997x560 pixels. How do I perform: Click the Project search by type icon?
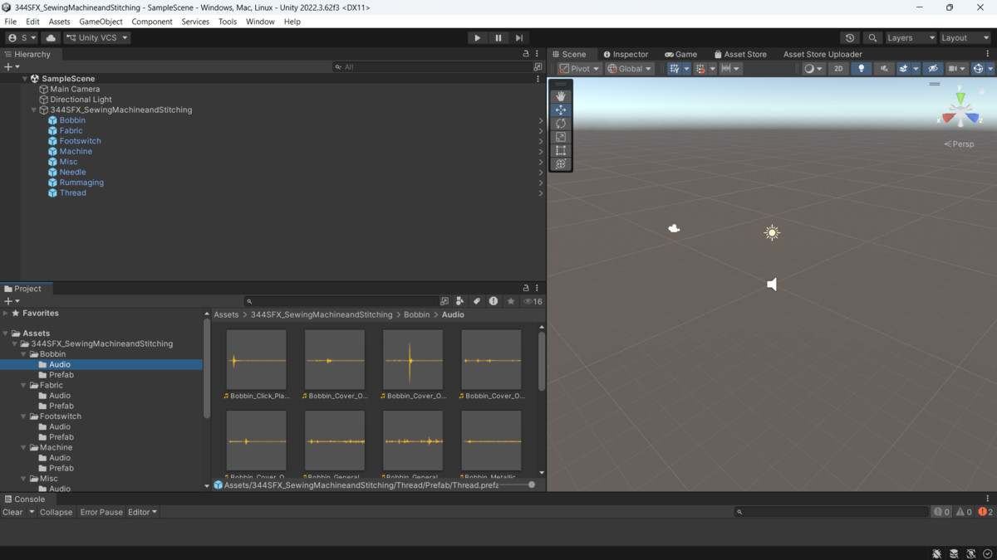tap(459, 301)
